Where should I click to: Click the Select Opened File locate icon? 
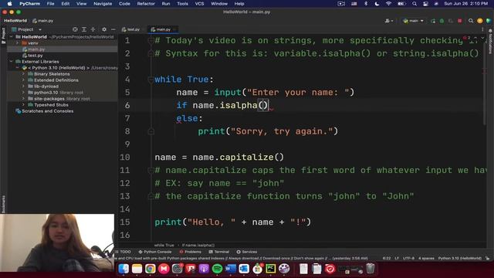click(x=75, y=29)
